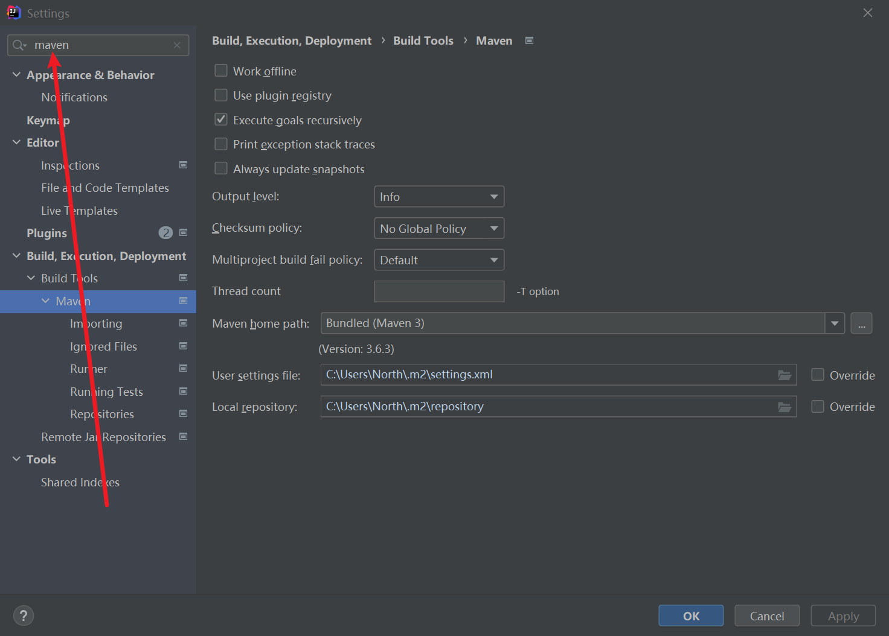Viewport: 889px width, 636px height.
Task: Click the project-level icon next to Remote Jar Repositories
Action: 184,436
